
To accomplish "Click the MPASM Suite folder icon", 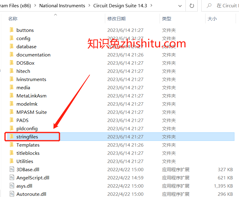I will click(x=12, y=112).
